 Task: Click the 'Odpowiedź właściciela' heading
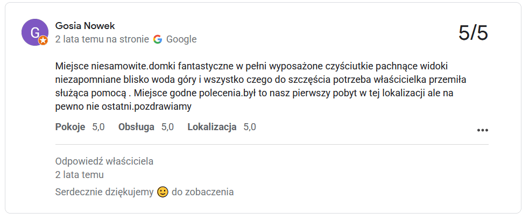click(104, 161)
